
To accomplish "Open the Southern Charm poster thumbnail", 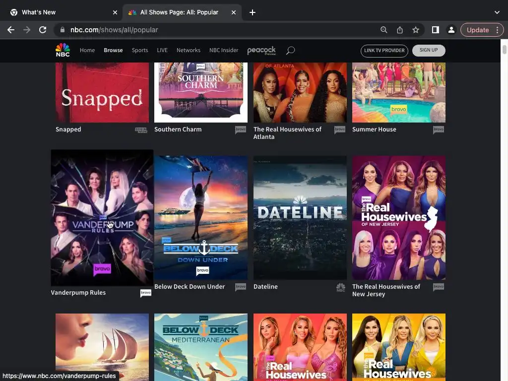I will [x=201, y=93].
